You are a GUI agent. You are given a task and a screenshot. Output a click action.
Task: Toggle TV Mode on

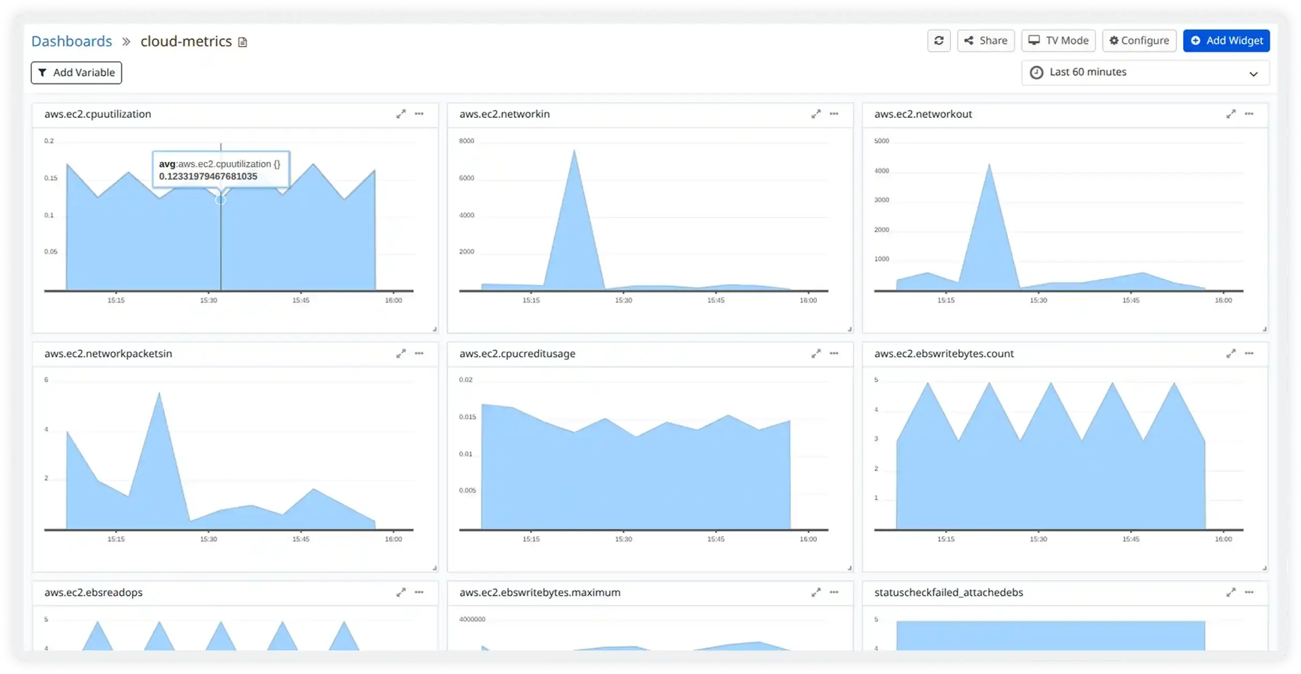pos(1057,40)
